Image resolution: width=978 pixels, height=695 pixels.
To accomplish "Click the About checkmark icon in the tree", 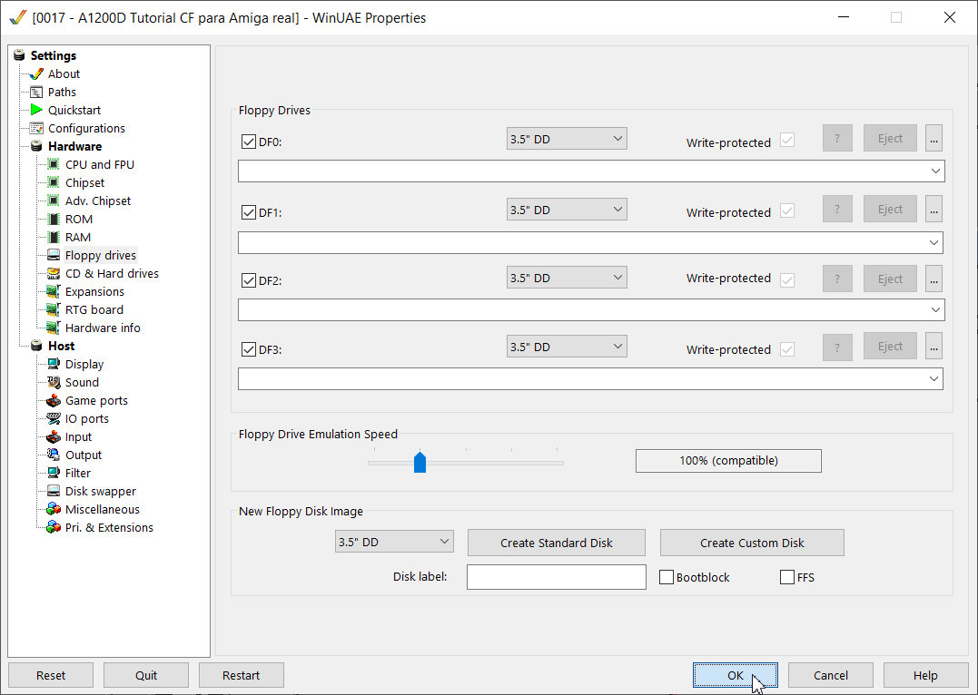I will (x=36, y=73).
